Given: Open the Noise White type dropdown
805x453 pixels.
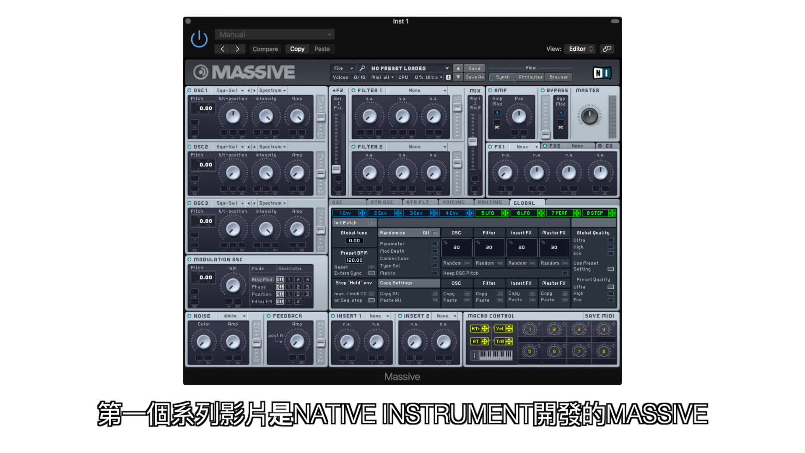Looking at the screenshot, I should (234, 316).
